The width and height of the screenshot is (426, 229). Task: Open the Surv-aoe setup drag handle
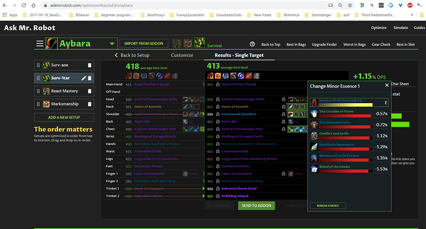[38, 65]
